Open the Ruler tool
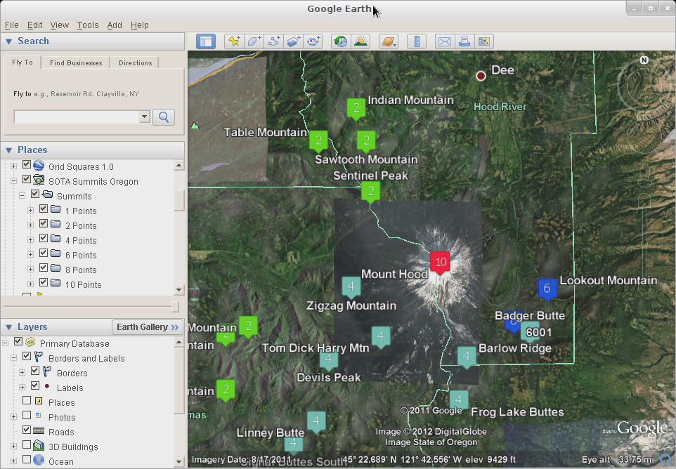This screenshot has height=469, width=676. point(417,42)
